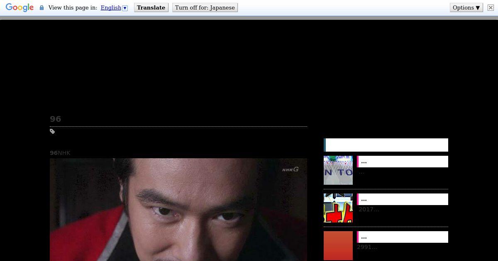Open the sidebar thumbnail with red cross graphic
The height and width of the screenshot is (261, 498).
tap(338, 208)
